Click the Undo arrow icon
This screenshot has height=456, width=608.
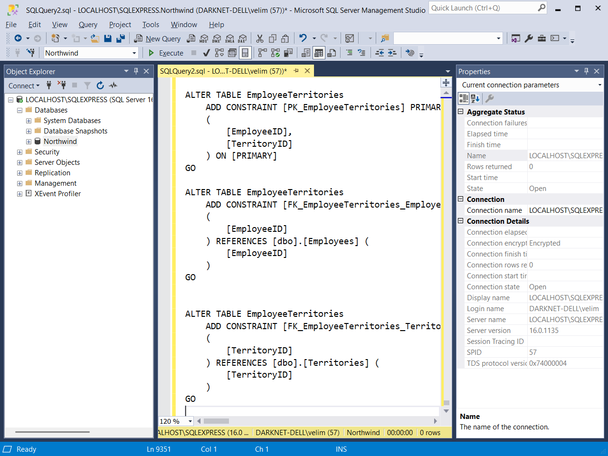(x=303, y=38)
